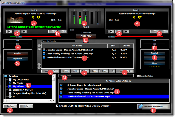
Task: Move selected playlist item up one
Action: click(39, 49)
